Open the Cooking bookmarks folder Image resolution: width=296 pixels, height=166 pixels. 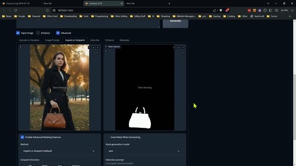229,17
